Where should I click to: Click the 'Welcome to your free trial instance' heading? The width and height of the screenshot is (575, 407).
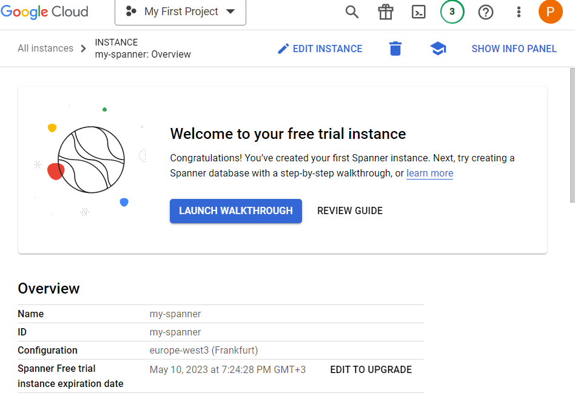pos(288,134)
